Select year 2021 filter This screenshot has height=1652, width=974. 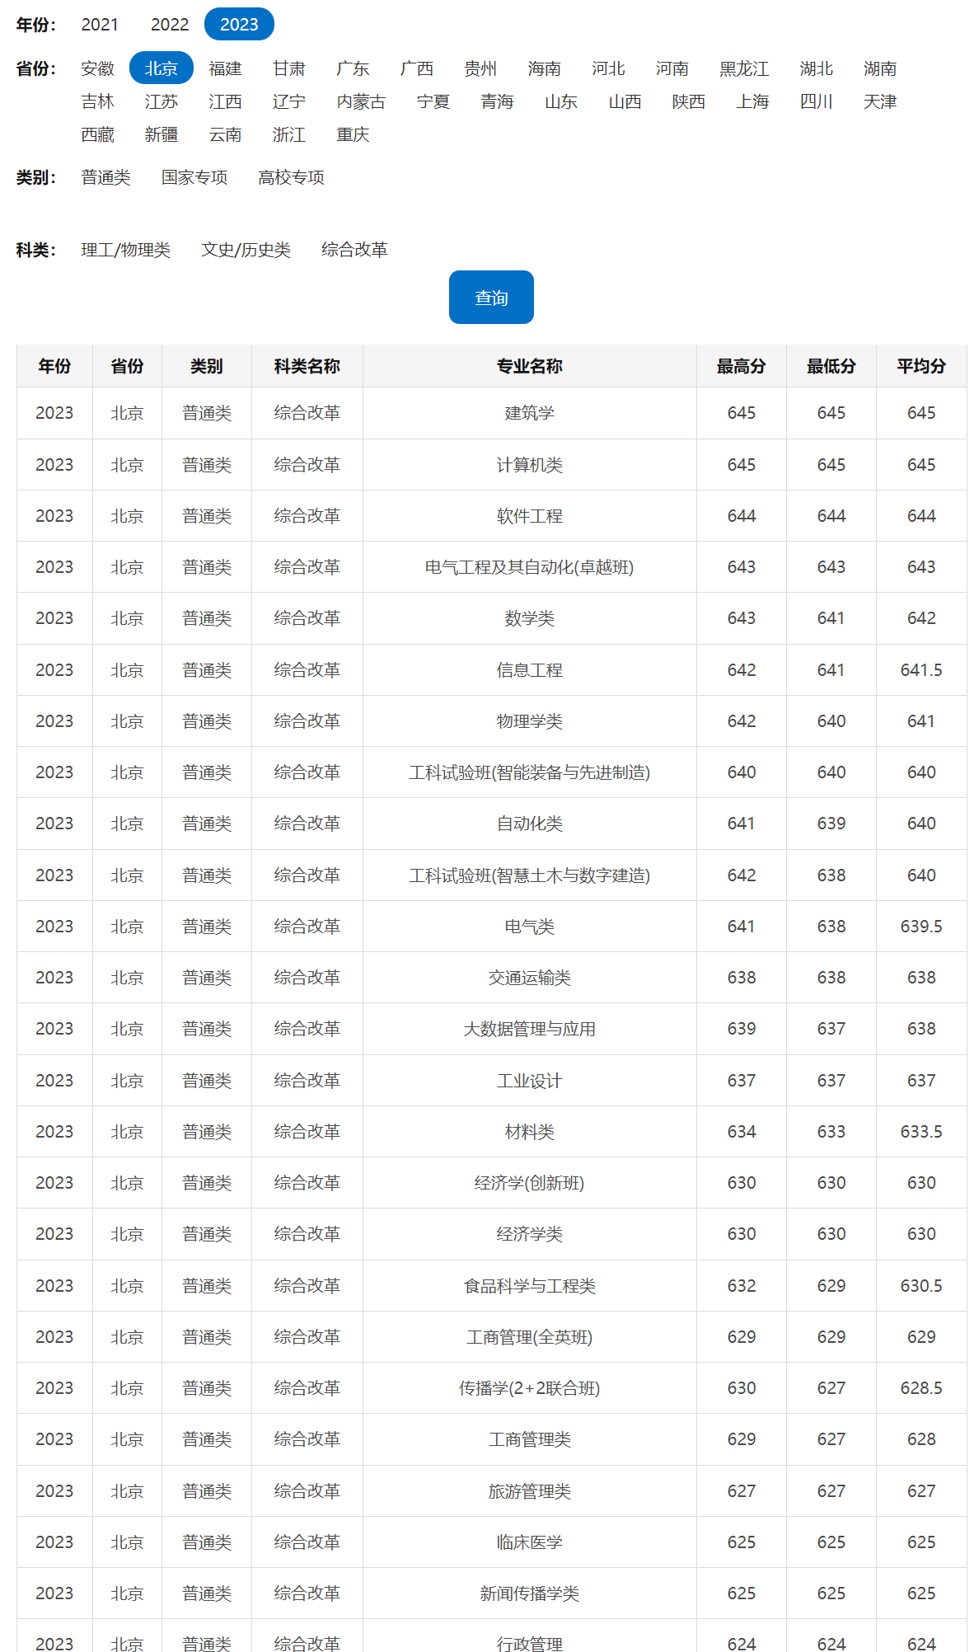point(100,25)
